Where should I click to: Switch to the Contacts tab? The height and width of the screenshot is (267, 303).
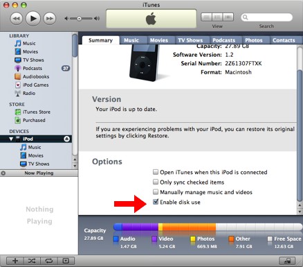pyautogui.click(x=284, y=40)
